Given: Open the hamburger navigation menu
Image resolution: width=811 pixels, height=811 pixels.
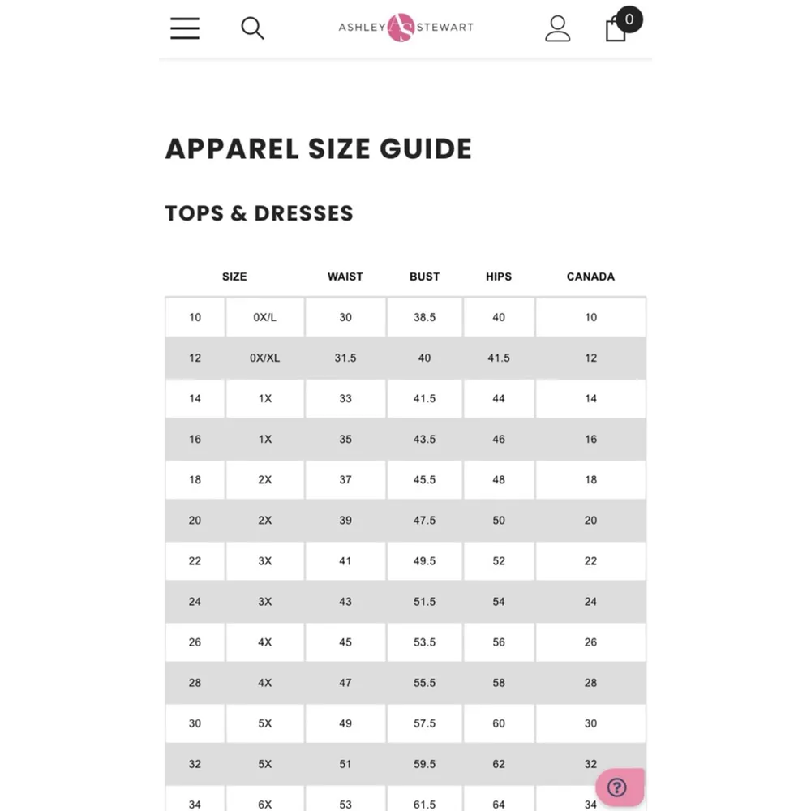Looking at the screenshot, I should (x=185, y=28).
